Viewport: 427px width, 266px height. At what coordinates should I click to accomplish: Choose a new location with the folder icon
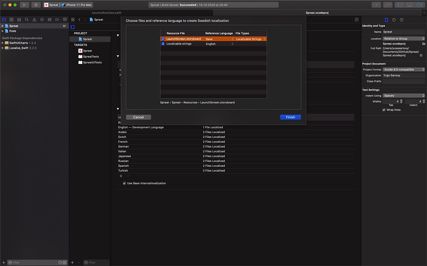(x=424, y=43)
